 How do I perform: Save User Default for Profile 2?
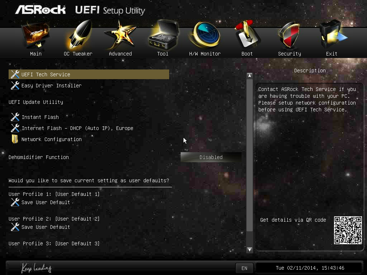[x=46, y=227]
